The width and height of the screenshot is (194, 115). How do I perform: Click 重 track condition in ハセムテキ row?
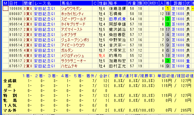pos(188,66)
